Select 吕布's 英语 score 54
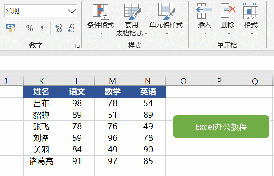Viewport: 274px width, 176px height. (148, 104)
